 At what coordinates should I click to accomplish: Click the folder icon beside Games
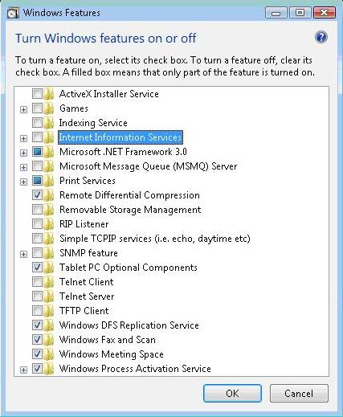tap(49, 108)
